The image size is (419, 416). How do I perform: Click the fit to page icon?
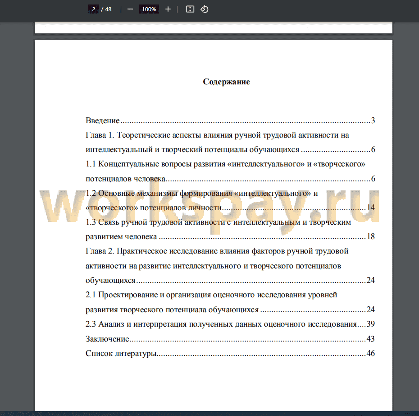pyautogui.click(x=190, y=9)
